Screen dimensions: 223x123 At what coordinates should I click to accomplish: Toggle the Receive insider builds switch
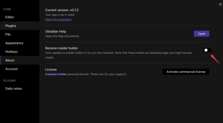pyautogui.click(x=207, y=50)
